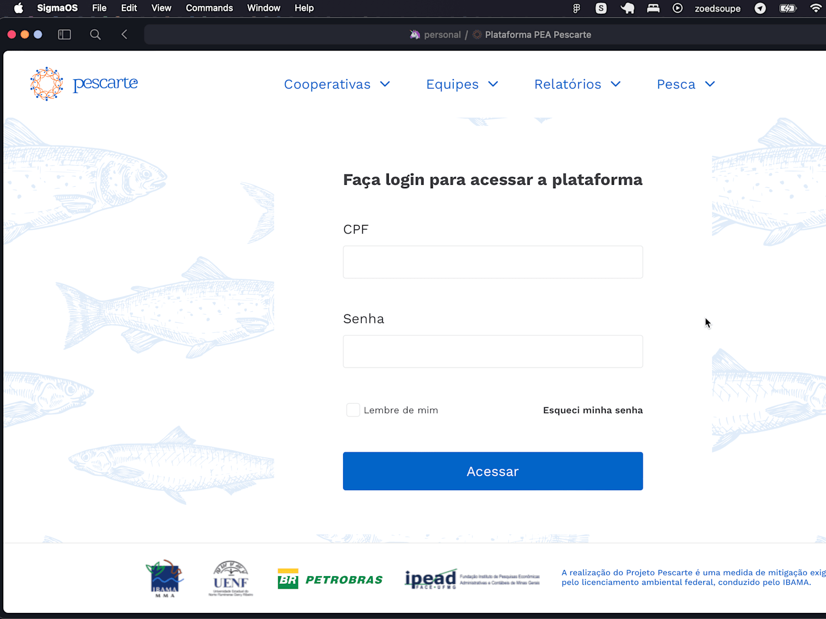The width and height of the screenshot is (826, 619).
Task: Click the bed icon in the menu bar
Action: [x=653, y=8]
